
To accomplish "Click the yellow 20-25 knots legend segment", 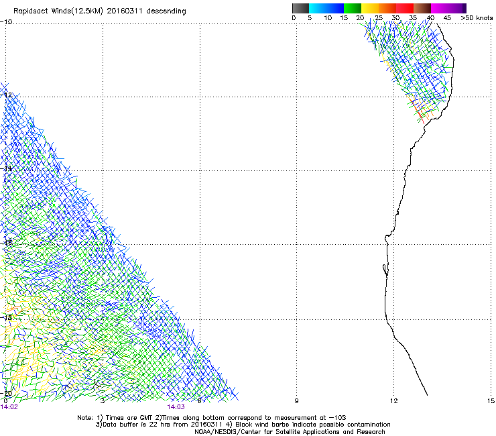I will tap(370, 8).
